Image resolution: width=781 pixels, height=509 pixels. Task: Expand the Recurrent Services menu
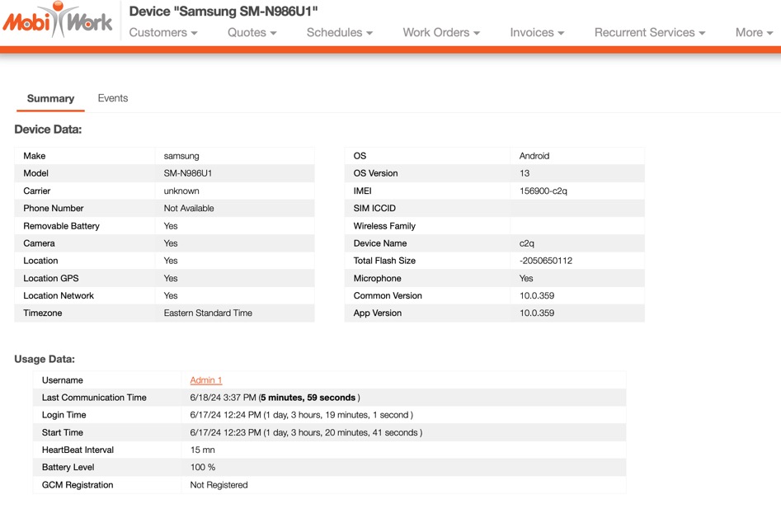650,33
